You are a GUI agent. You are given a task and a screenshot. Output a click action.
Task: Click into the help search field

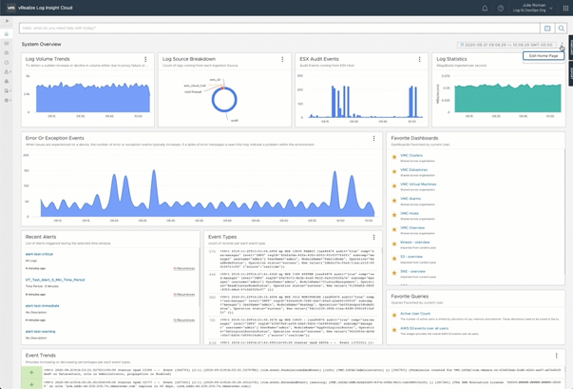pos(276,29)
